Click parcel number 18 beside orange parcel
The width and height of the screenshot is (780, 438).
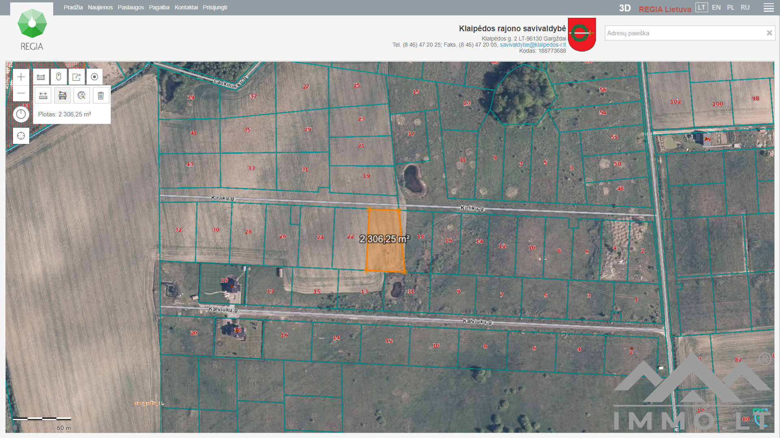(421, 236)
